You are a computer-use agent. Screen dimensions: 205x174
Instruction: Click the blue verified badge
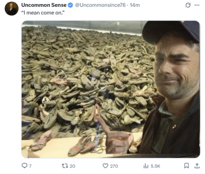[71, 5]
